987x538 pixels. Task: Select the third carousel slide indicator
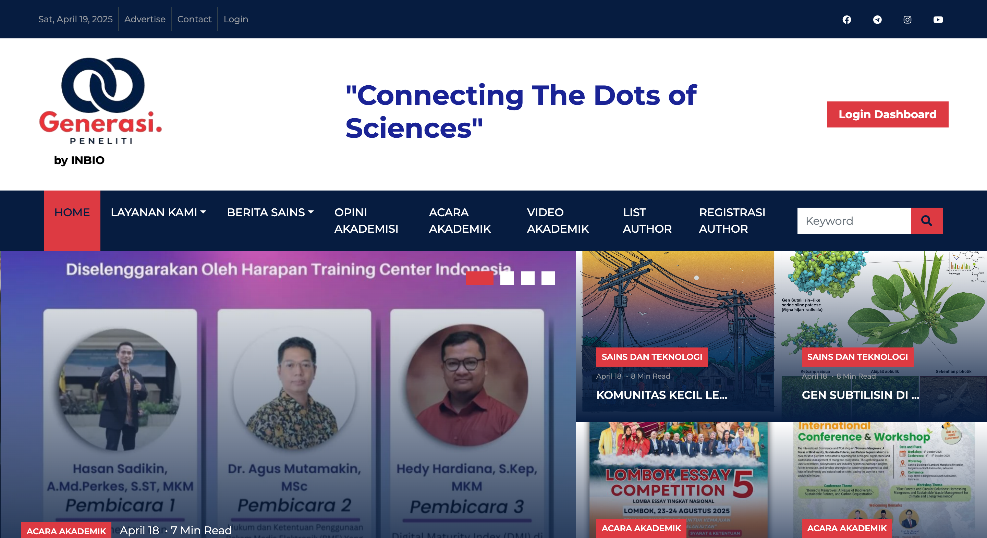tap(528, 278)
